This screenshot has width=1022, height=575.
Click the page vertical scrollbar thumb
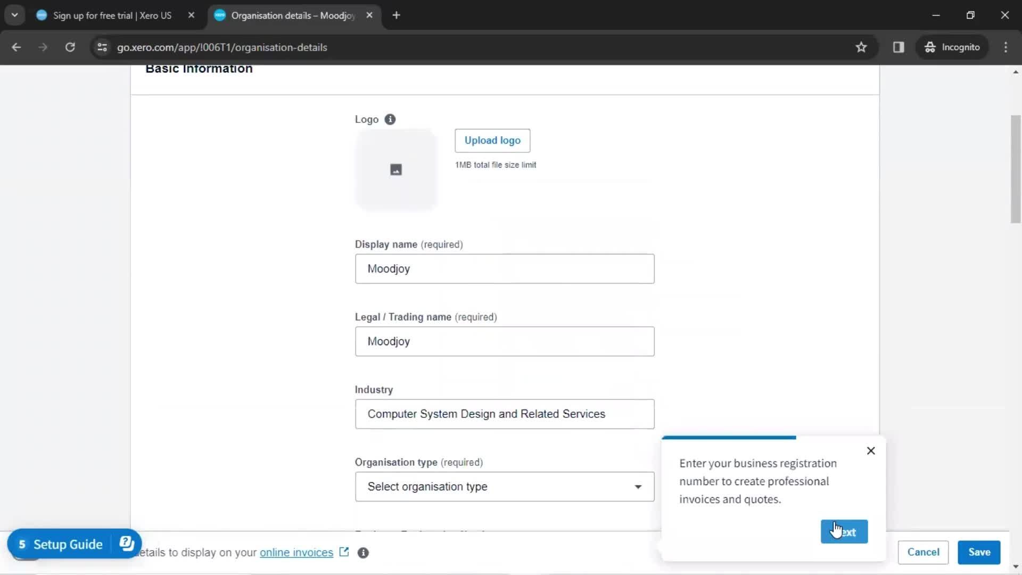tap(1016, 169)
